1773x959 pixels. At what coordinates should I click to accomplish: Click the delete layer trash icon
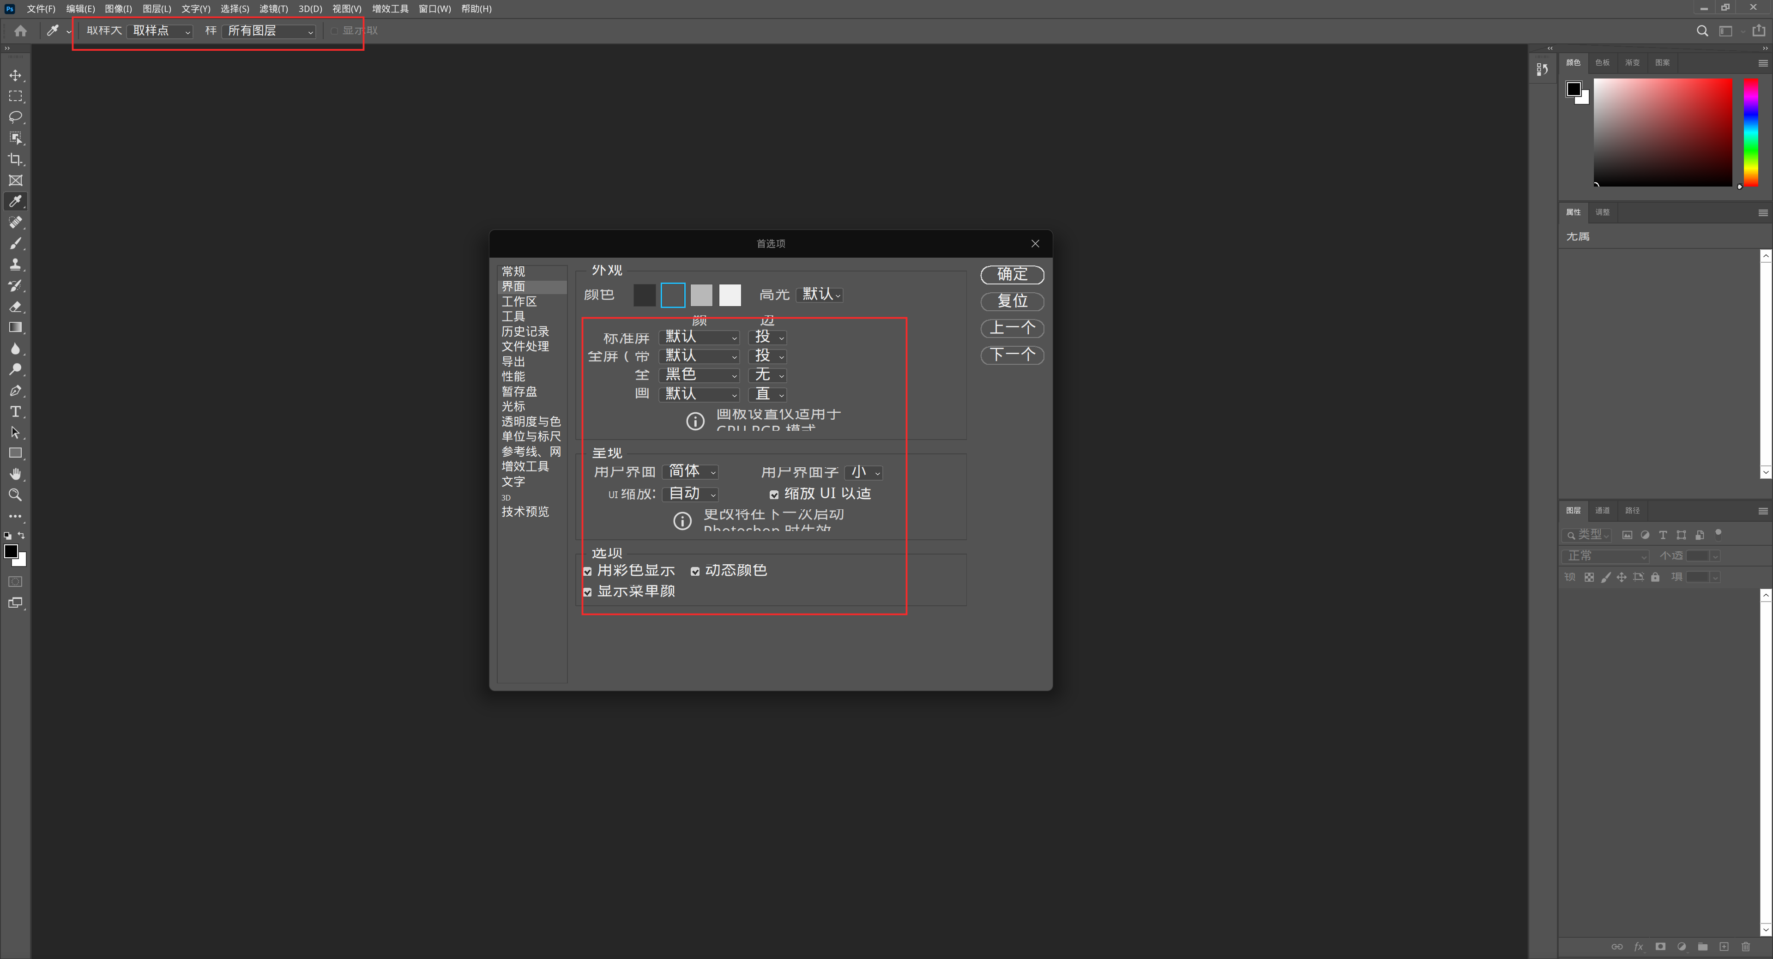(1745, 947)
